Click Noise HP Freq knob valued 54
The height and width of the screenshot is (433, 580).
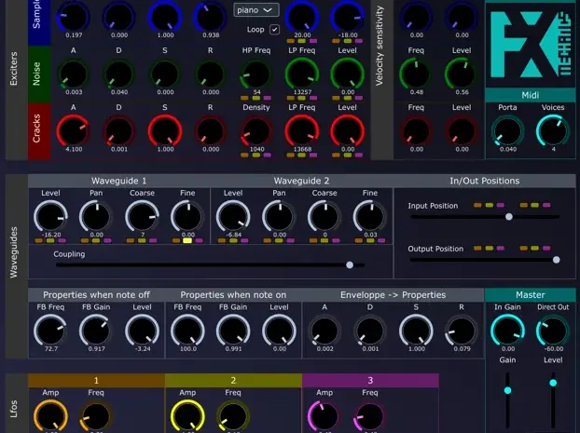coord(256,74)
